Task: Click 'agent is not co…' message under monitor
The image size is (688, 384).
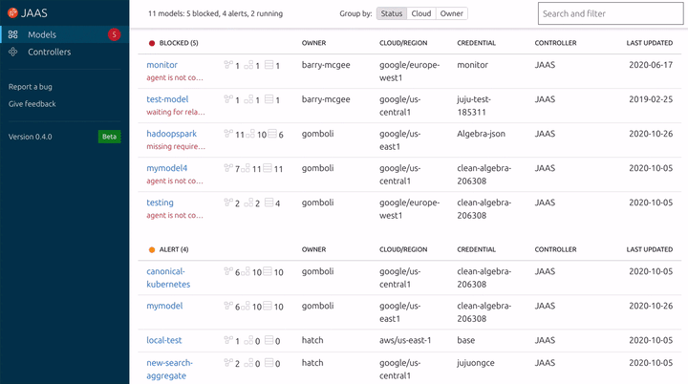Action: pos(175,77)
